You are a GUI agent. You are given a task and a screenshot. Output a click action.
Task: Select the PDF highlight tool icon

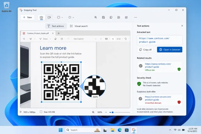pos(31,39)
